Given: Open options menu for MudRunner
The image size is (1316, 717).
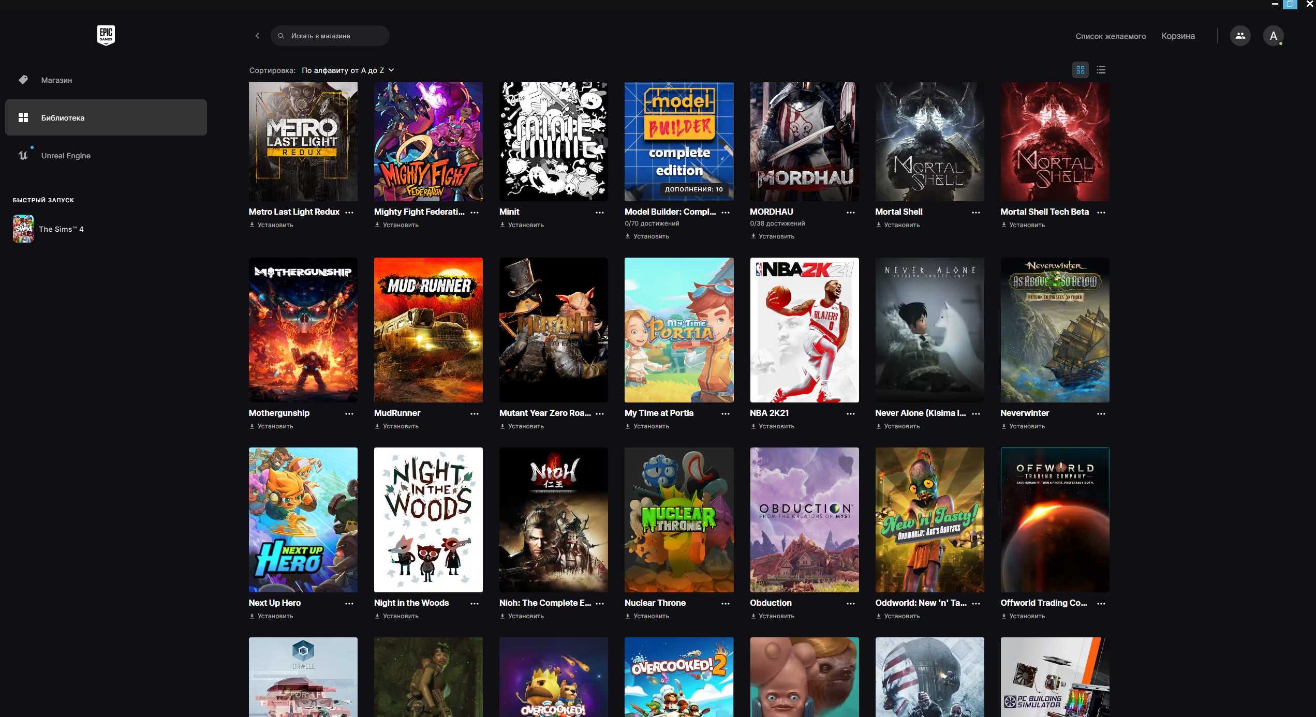Looking at the screenshot, I should point(475,413).
